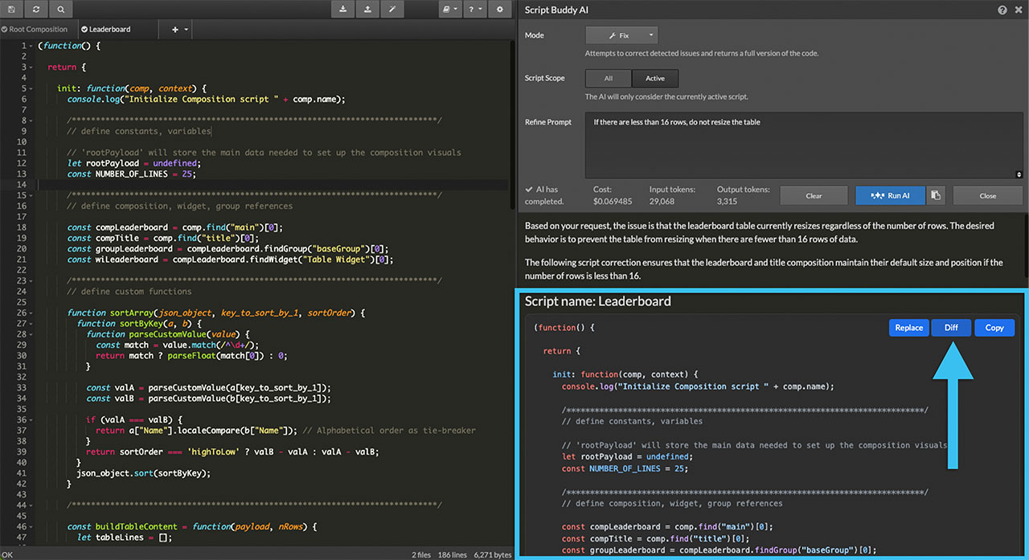This screenshot has width=1029, height=560.
Task: Expand the dropdown arrow beside plus tab
Action: (187, 29)
